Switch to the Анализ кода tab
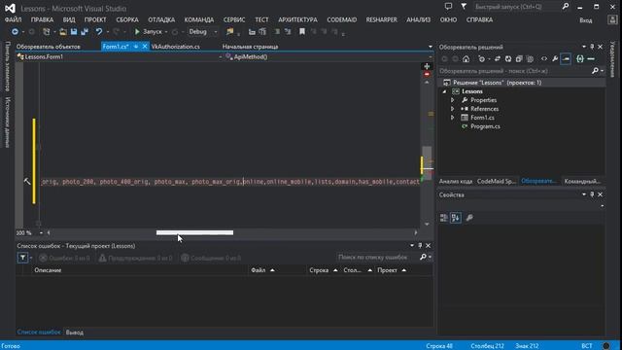622x350 pixels. coord(456,182)
